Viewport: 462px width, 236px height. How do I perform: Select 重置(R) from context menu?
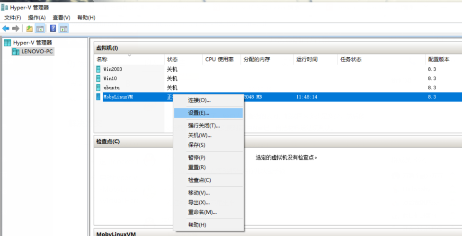coord(208,167)
